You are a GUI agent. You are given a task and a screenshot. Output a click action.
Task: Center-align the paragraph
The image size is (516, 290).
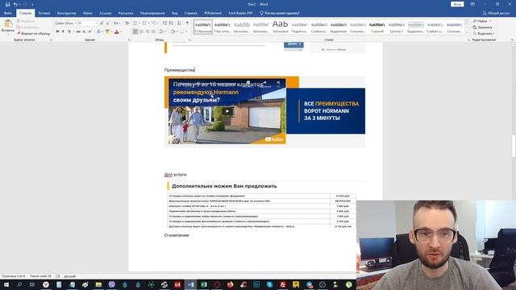click(x=142, y=31)
